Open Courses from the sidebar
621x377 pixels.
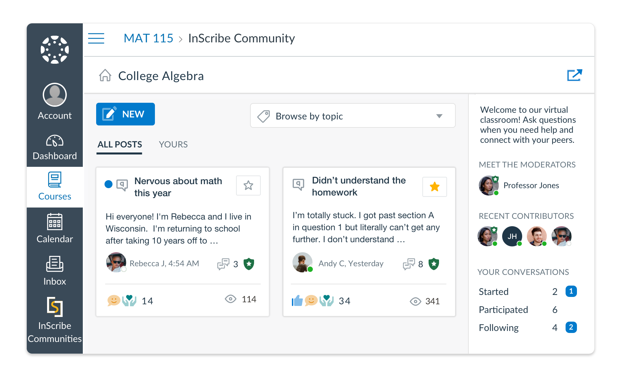click(54, 186)
